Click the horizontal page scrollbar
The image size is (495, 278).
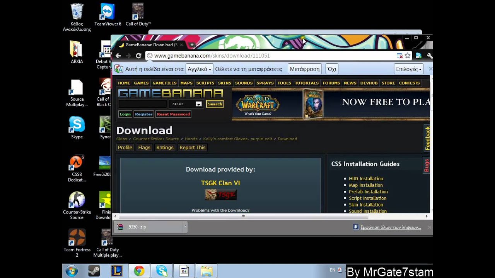tap(244, 216)
